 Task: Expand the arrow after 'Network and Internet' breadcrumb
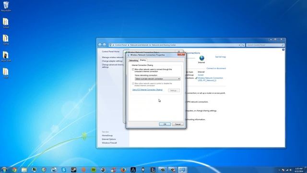point(150,45)
